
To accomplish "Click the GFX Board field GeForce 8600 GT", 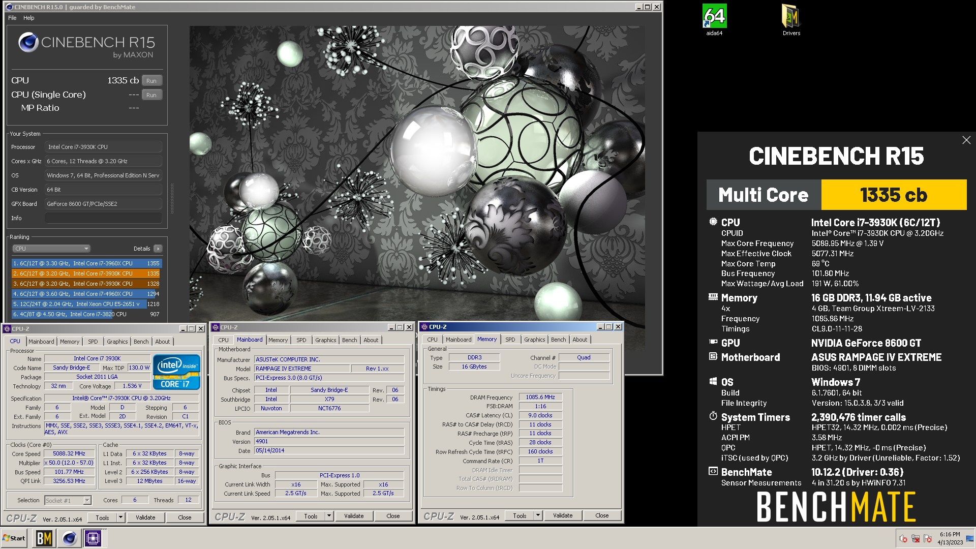I will 103,204.
